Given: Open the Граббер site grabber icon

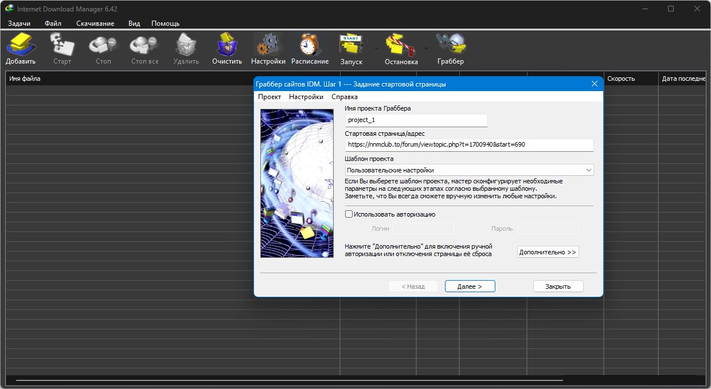Looking at the screenshot, I should click(450, 45).
